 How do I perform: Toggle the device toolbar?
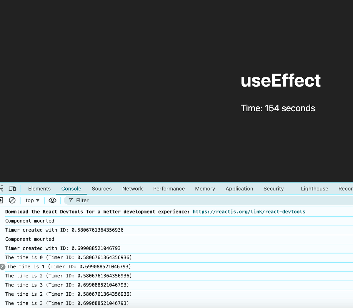point(12,188)
